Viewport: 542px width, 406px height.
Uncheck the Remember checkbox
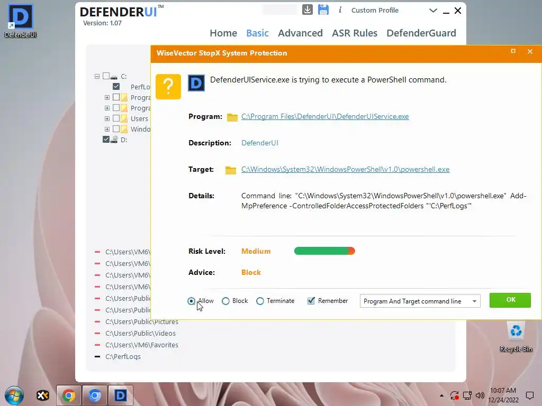pyautogui.click(x=311, y=301)
